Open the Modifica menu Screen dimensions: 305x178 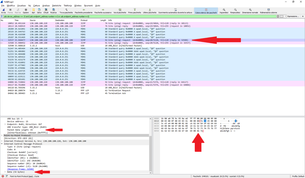[x=11, y=5]
